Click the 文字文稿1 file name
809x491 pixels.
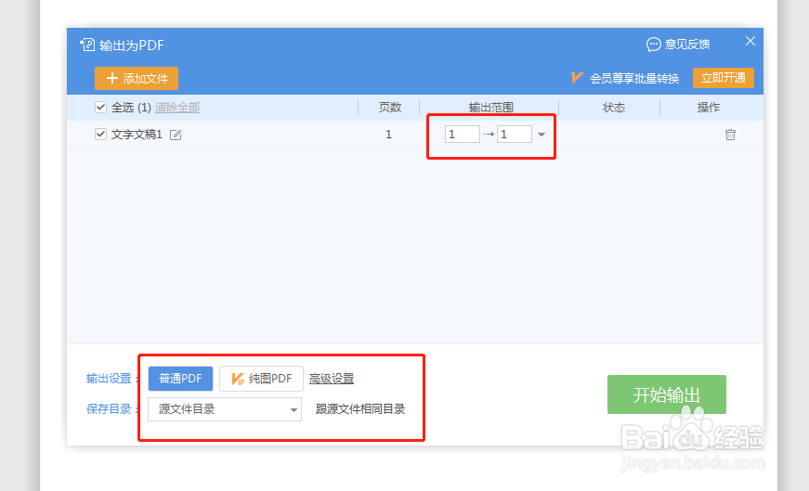click(137, 134)
